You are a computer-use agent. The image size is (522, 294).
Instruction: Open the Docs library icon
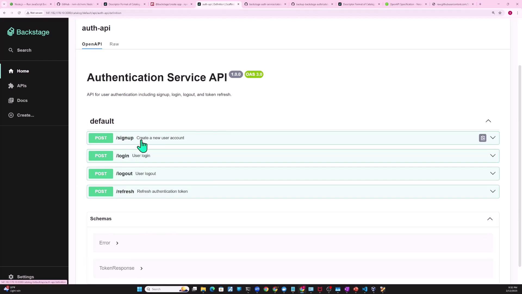tap(11, 100)
